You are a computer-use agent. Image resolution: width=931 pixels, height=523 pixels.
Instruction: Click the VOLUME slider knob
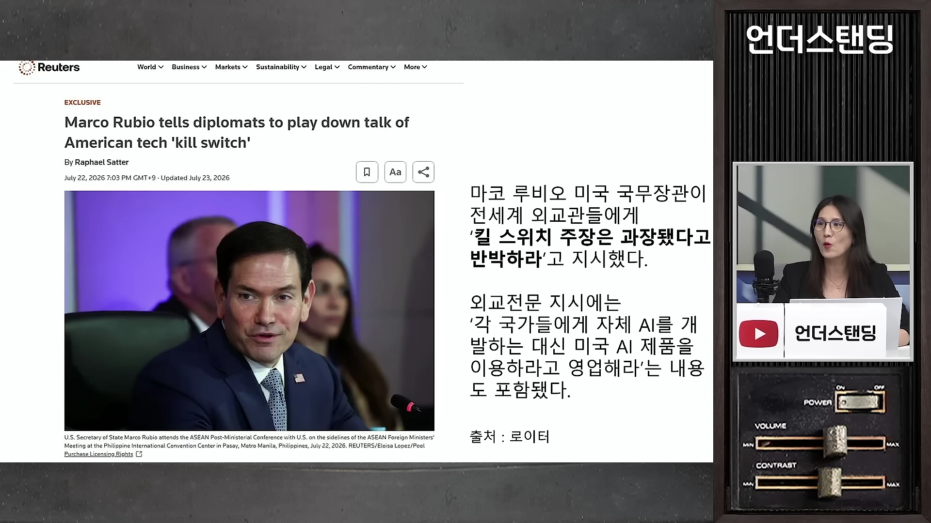point(835,441)
